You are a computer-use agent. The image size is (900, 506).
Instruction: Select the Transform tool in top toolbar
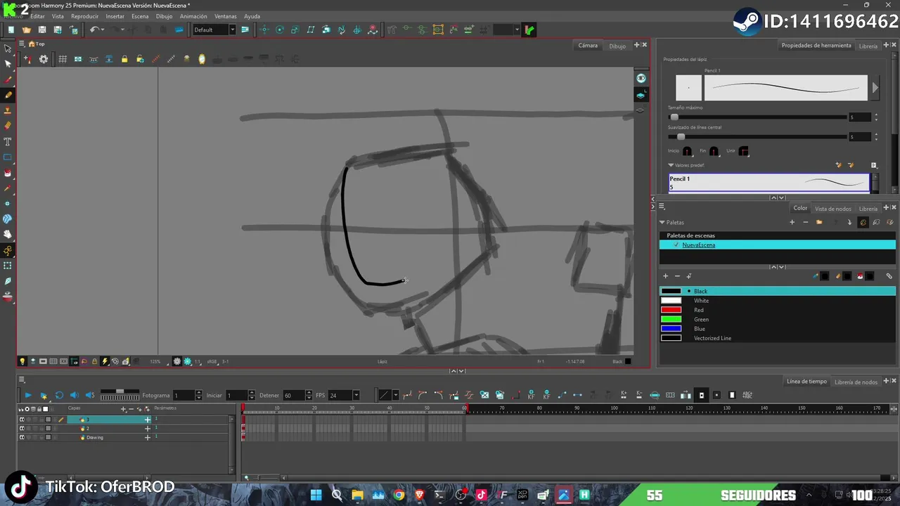click(x=264, y=30)
